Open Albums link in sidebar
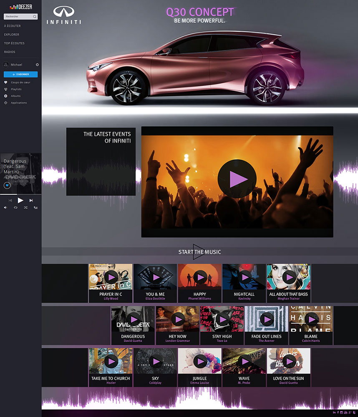 [x=16, y=96]
